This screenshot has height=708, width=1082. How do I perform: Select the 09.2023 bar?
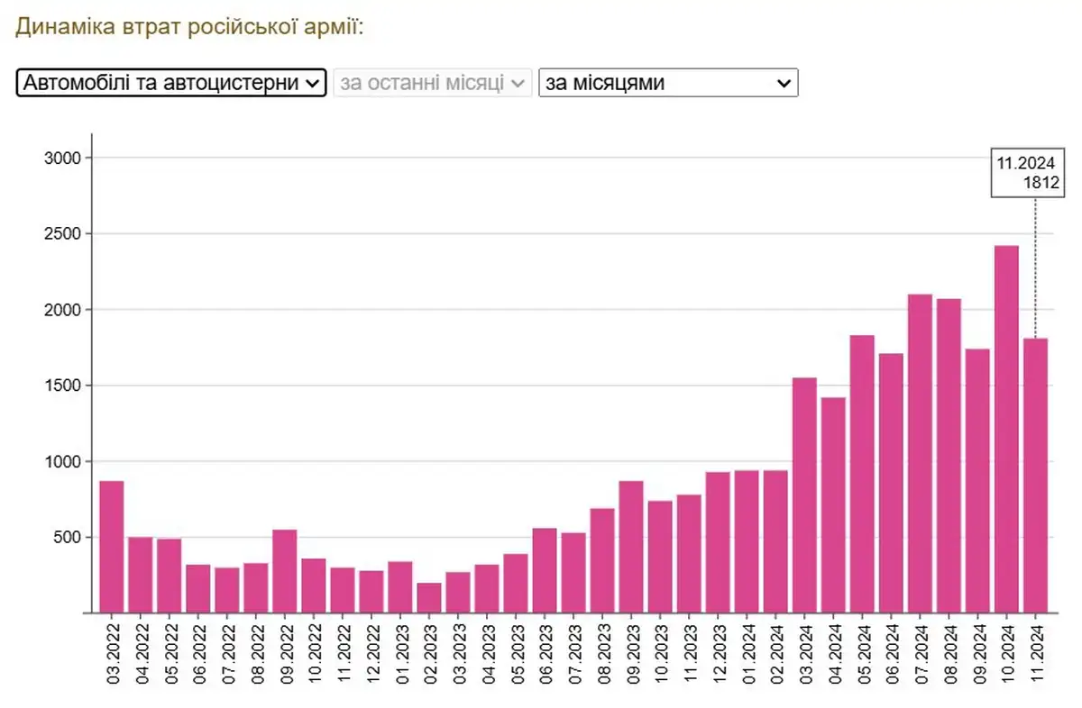pos(631,546)
